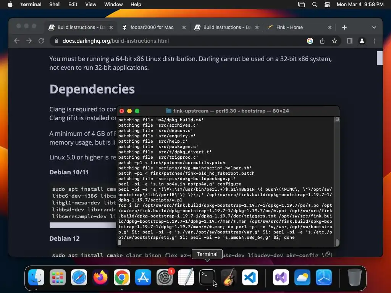This screenshot has width=391, height=293.
Task: Click the Debian 12 heading
Action: (x=65, y=238)
